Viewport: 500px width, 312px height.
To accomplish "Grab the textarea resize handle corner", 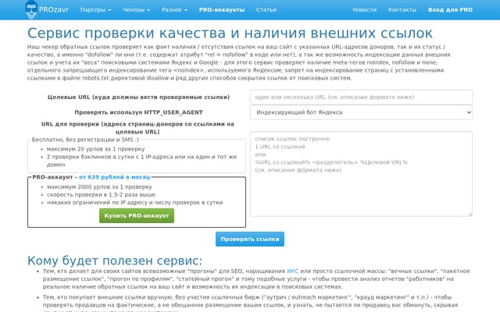I will coord(470,214).
